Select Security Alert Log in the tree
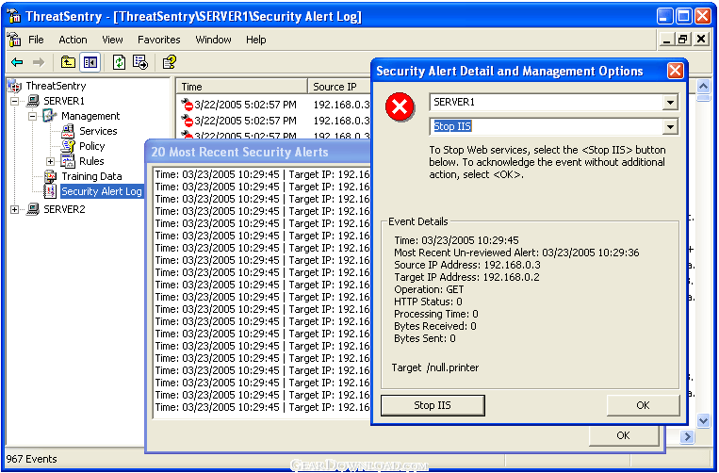Image resolution: width=719 pixels, height=473 pixels. click(102, 191)
